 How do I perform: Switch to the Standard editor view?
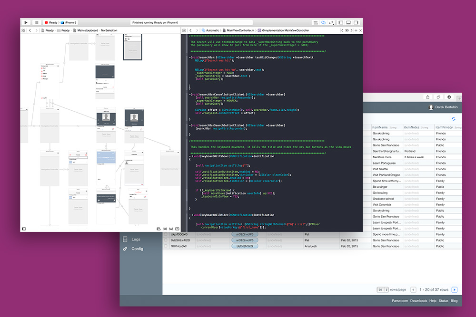click(x=315, y=22)
